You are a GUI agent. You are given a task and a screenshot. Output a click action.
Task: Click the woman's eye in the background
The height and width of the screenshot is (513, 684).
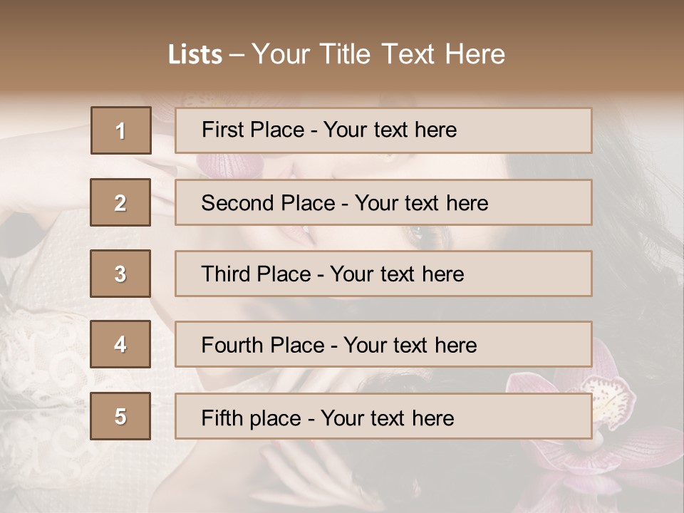tap(422, 235)
